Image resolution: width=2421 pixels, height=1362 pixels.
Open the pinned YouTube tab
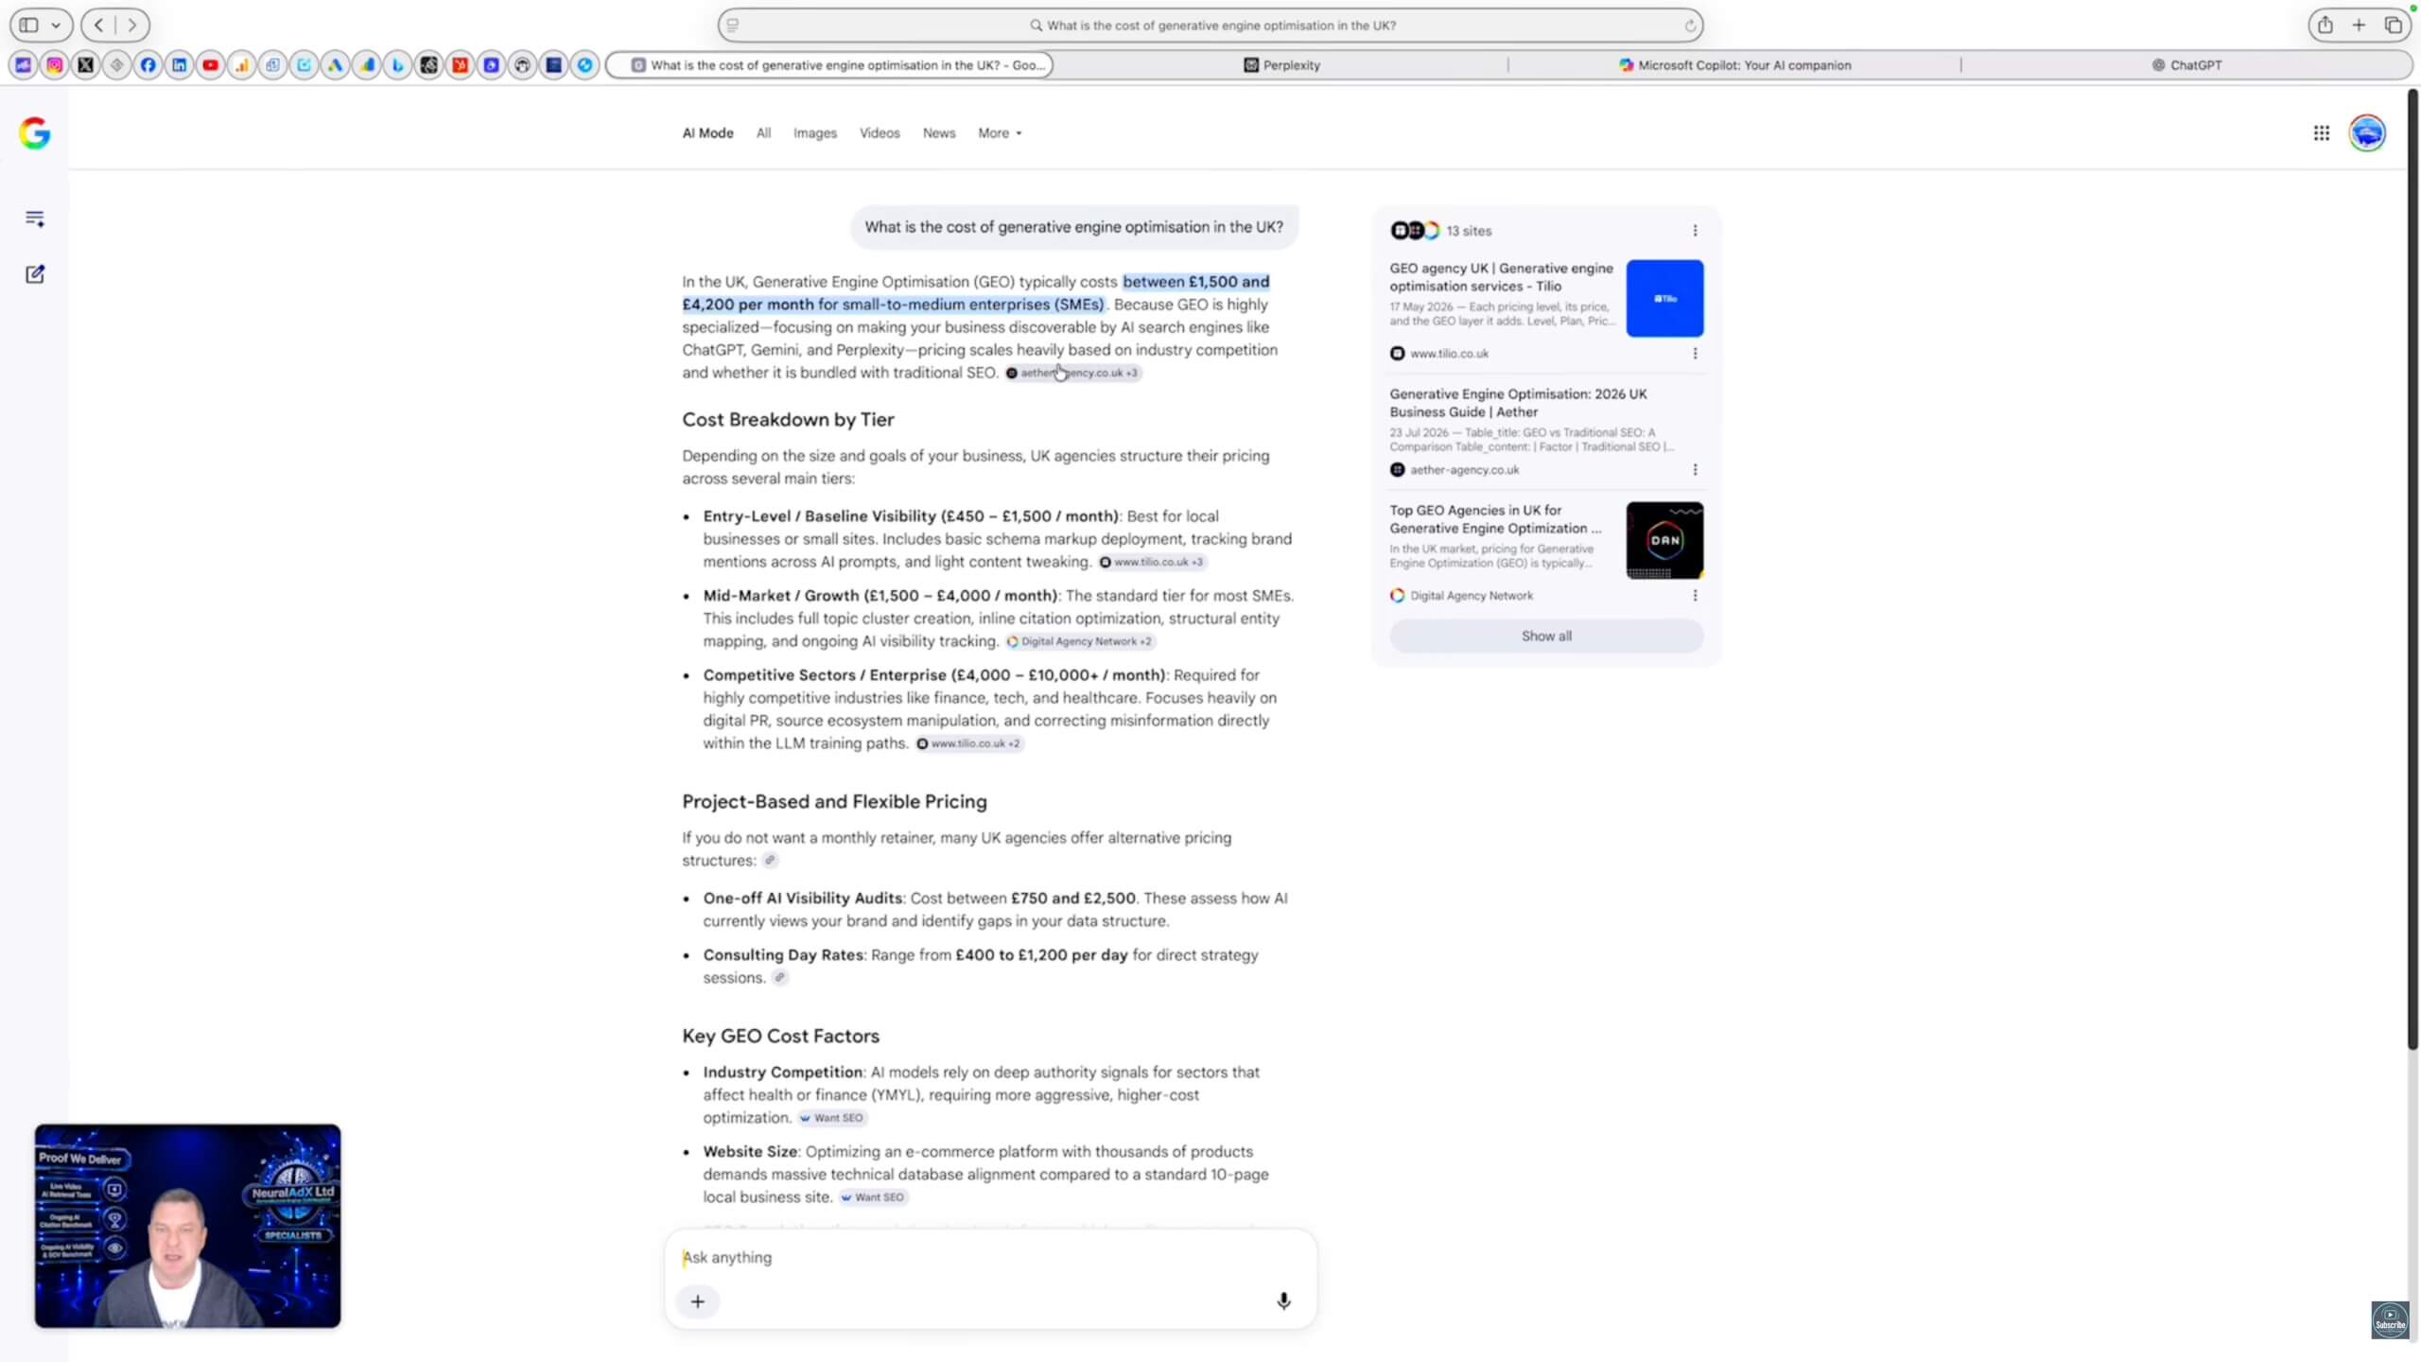pos(211,65)
